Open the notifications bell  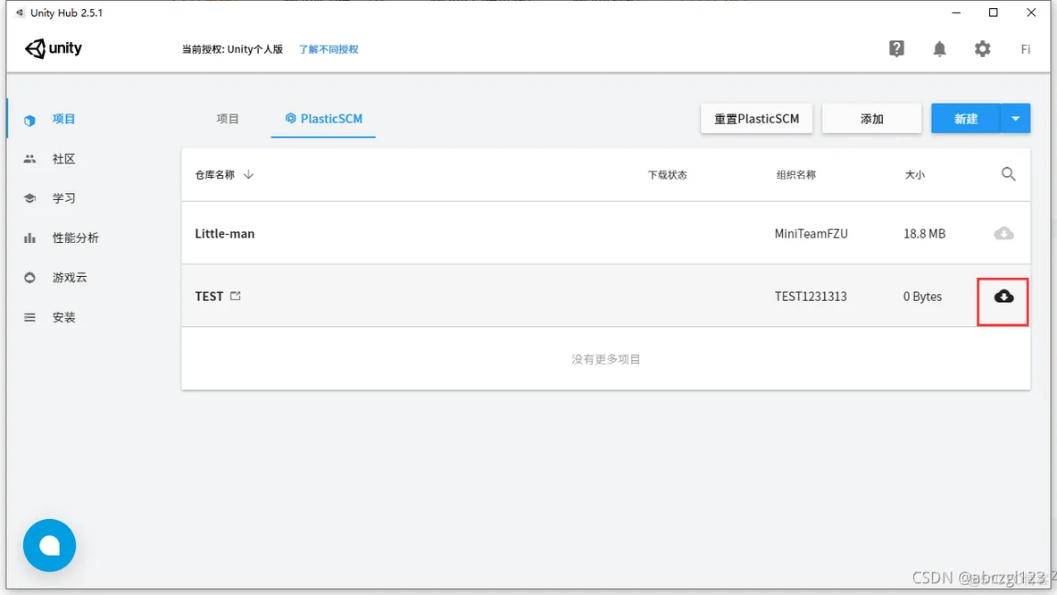coord(939,48)
